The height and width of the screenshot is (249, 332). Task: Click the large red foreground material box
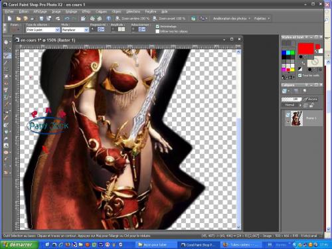point(305,48)
